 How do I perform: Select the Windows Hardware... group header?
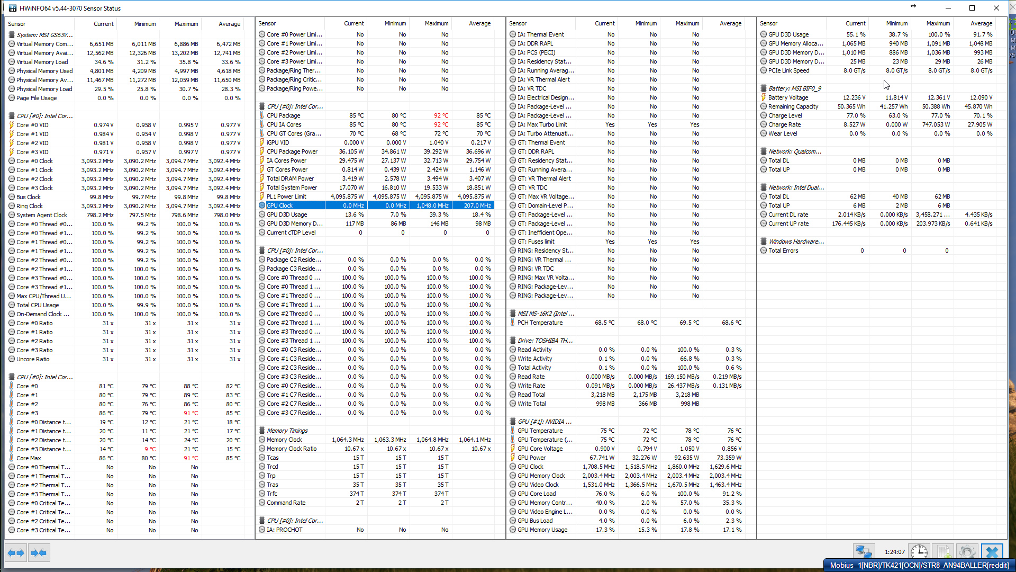(x=796, y=242)
